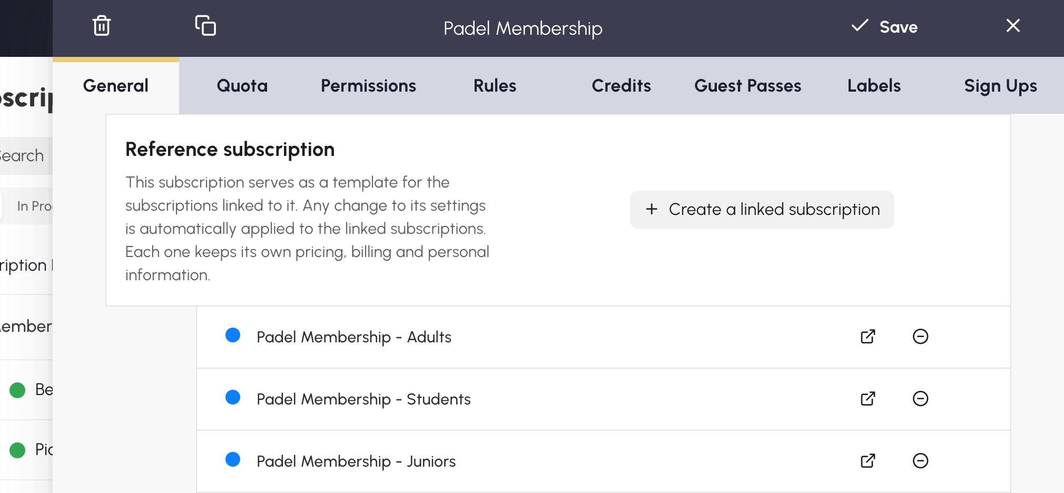Save the Padel Membership changes

(884, 26)
